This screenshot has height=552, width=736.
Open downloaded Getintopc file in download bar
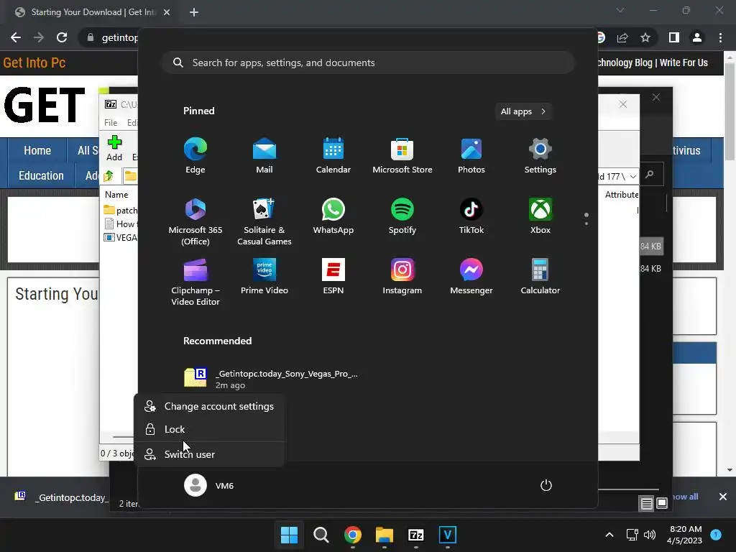[x=61, y=497]
